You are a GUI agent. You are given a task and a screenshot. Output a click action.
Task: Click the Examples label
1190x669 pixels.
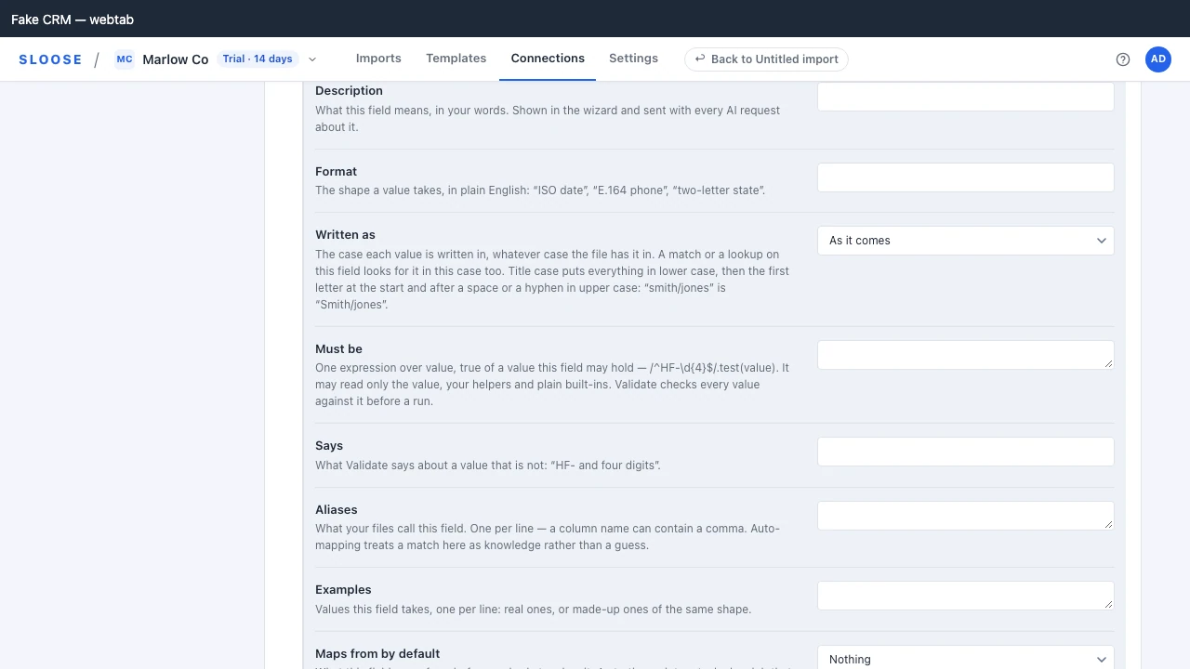point(343,590)
